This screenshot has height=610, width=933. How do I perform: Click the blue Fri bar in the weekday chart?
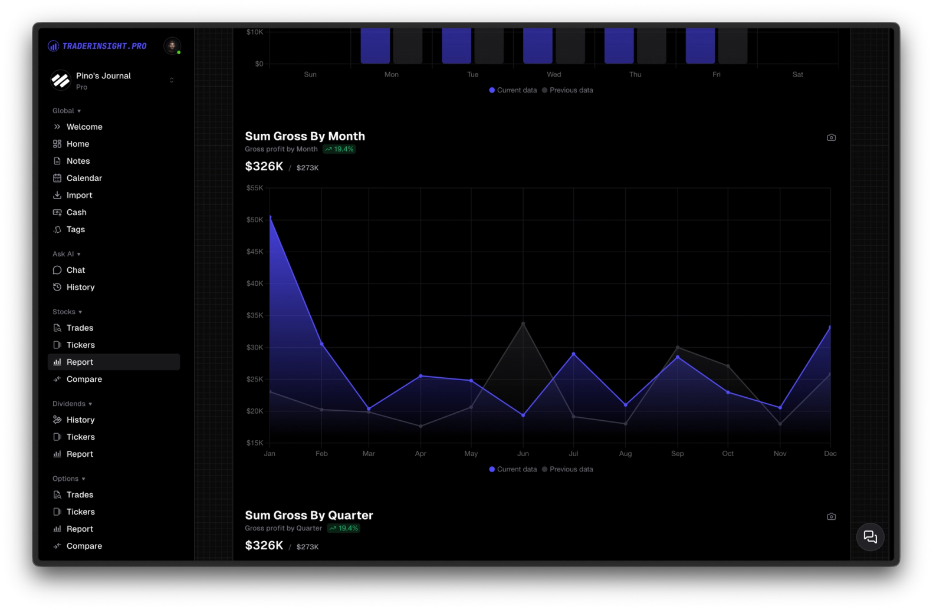pos(700,45)
